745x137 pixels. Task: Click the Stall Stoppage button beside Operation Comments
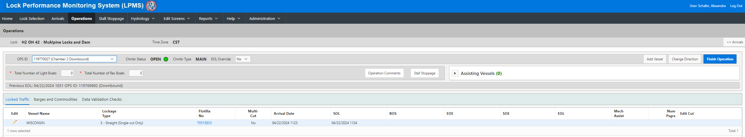coord(424,73)
